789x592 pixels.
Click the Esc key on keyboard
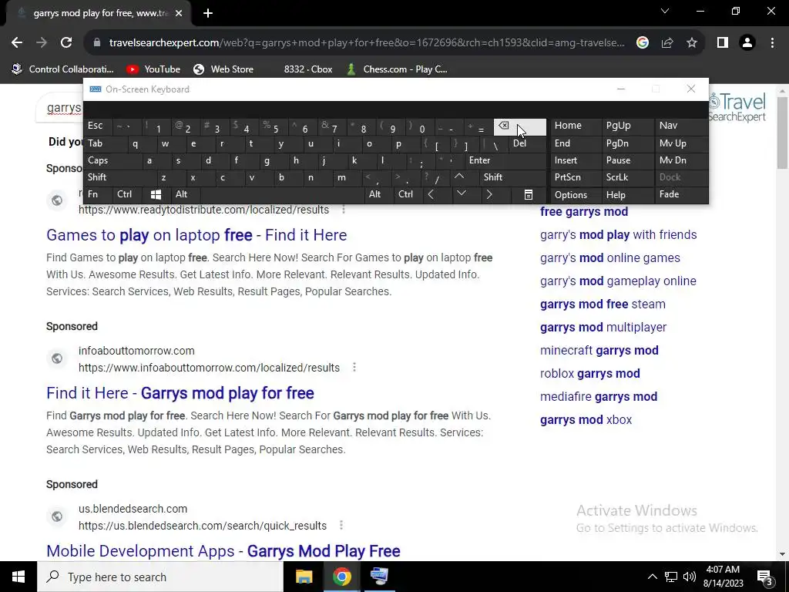click(x=99, y=126)
